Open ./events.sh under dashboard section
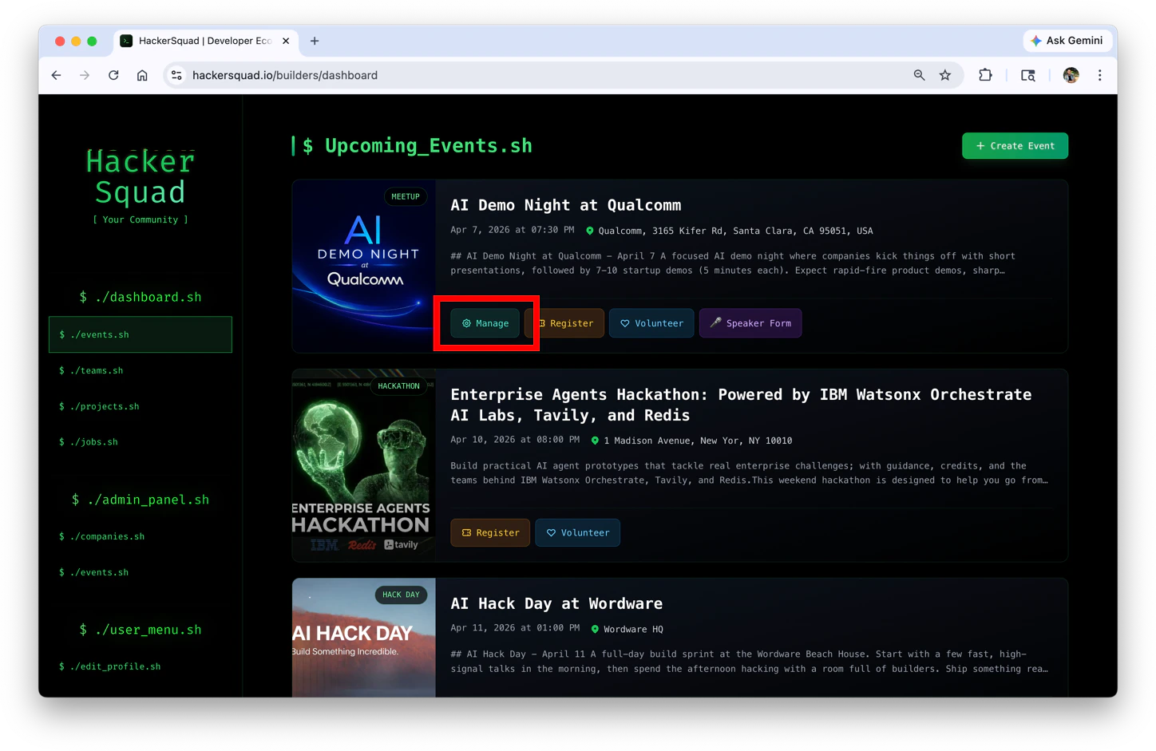Image resolution: width=1156 pixels, height=751 pixels. pos(141,334)
